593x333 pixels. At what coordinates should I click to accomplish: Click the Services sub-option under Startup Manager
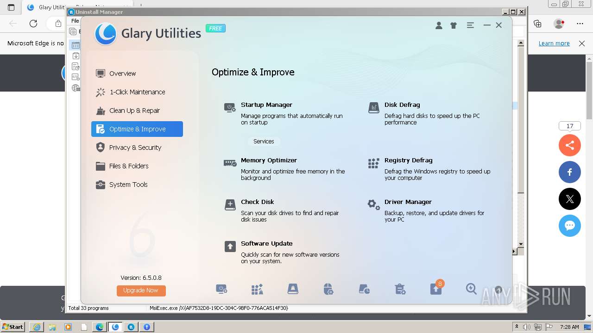point(264,142)
